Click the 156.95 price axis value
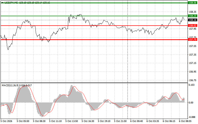This screenshot has width=198, height=124. pyautogui.click(x=193, y=72)
